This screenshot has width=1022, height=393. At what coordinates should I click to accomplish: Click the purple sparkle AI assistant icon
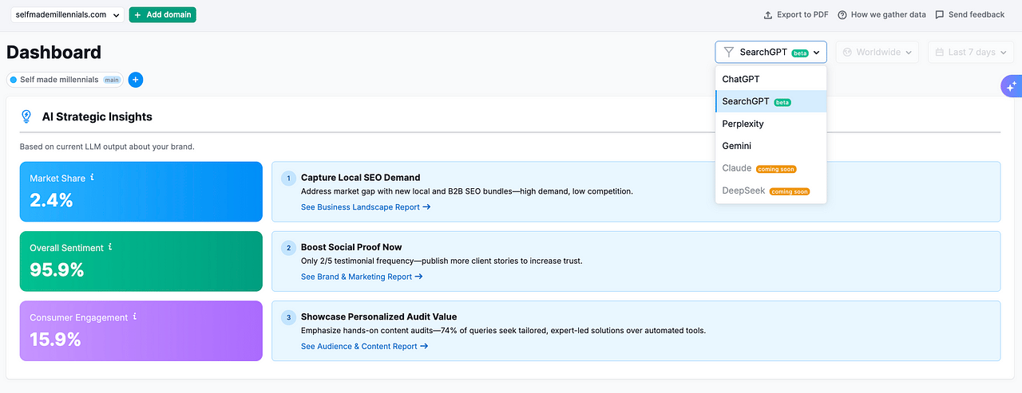(1012, 86)
